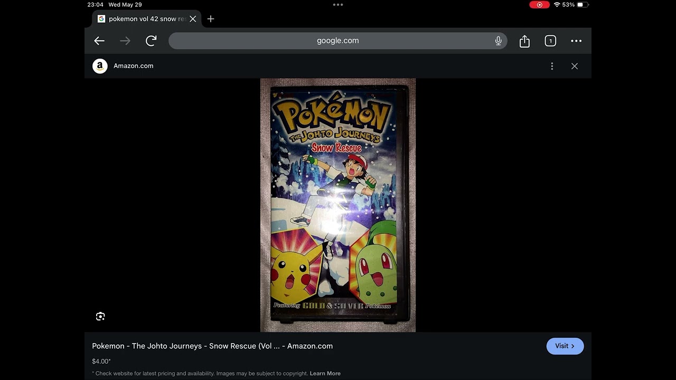Open the Pokemon Johto Journeys title link

(x=212, y=346)
